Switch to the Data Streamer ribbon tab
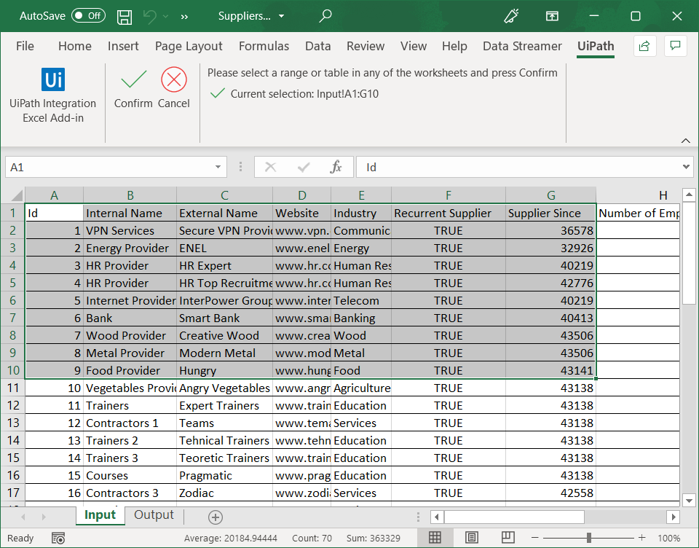This screenshot has width=699, height=548. coord(521,46)
